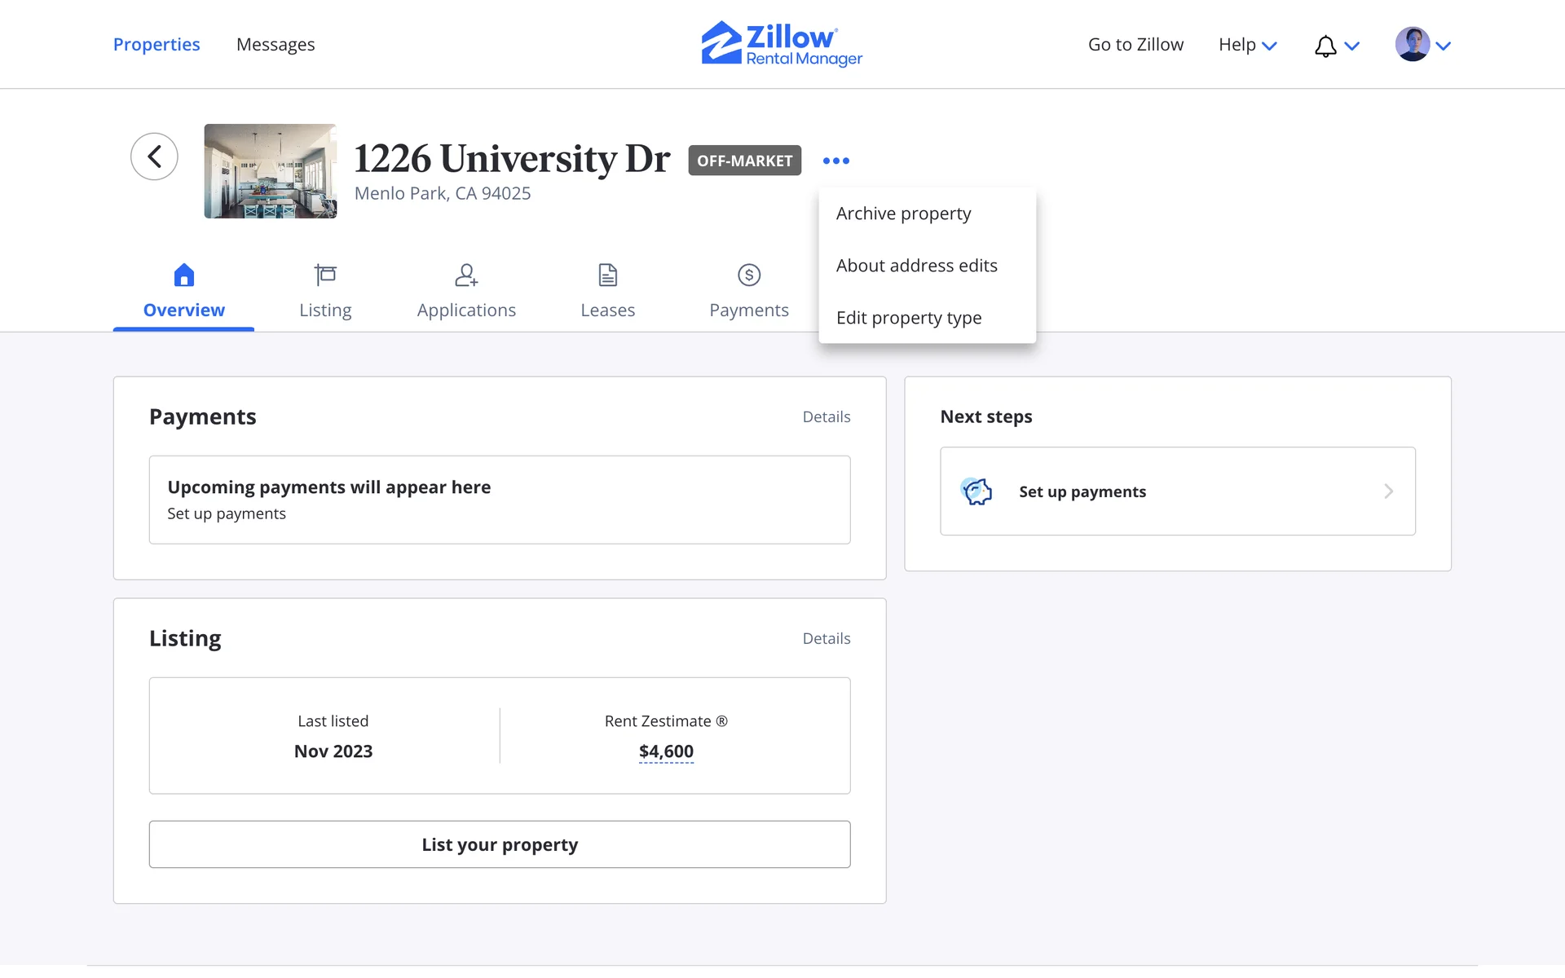
Task: Choose Edit property type option
Action: tap(908, 318)
